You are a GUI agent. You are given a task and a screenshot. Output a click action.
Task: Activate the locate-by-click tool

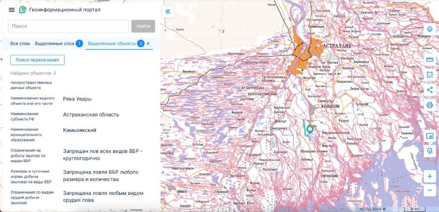[429, 151]
